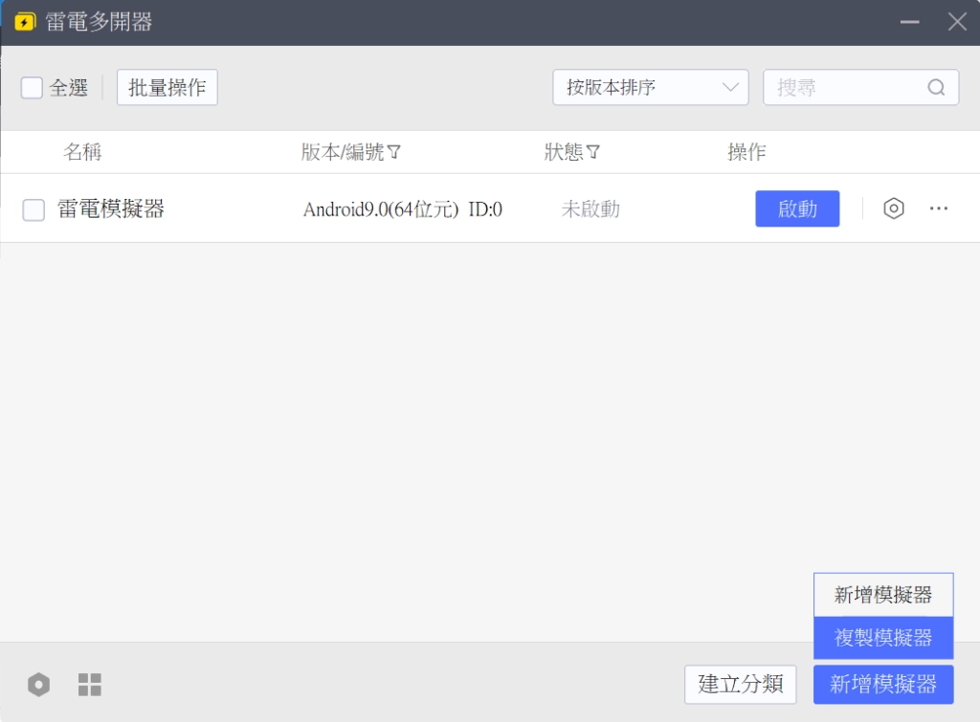
Task: Click the 建立分類 button
Action: 740,684
